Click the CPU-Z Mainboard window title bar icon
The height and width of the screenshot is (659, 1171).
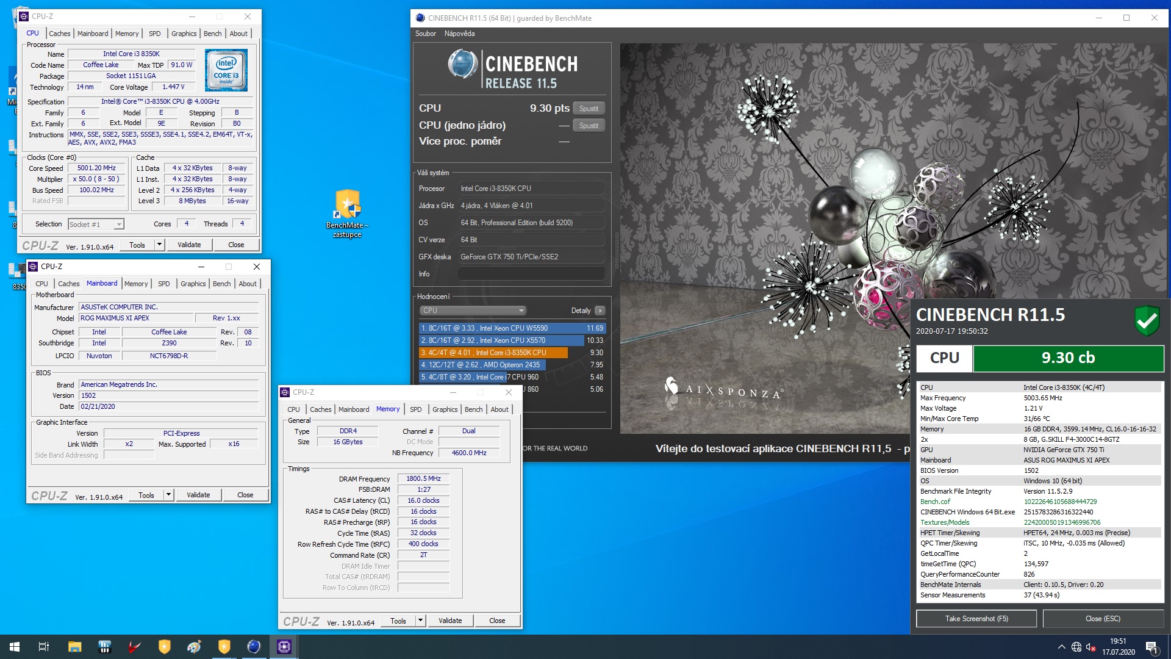[x=32, y=267]
